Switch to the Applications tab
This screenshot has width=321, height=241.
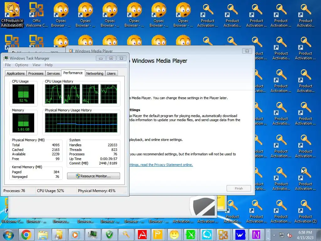pyautogui.click(x=16, y=73)
